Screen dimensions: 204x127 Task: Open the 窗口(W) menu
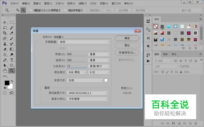[x=116, y=3]
